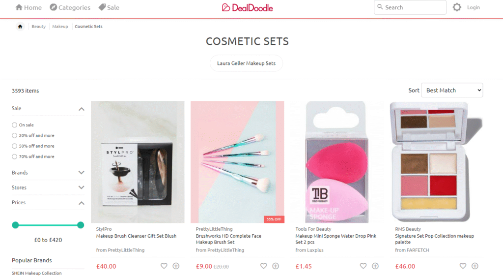Click the home icon in the breadcrumb
Screen dimensions: 503x279
pyautogui.click(x=20, y=27)
